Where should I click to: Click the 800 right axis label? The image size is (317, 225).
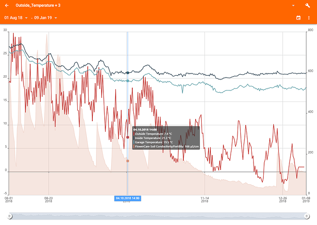click(x=311, y=30)
